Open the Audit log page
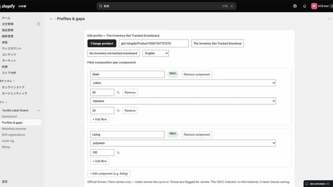 point(8,141)
